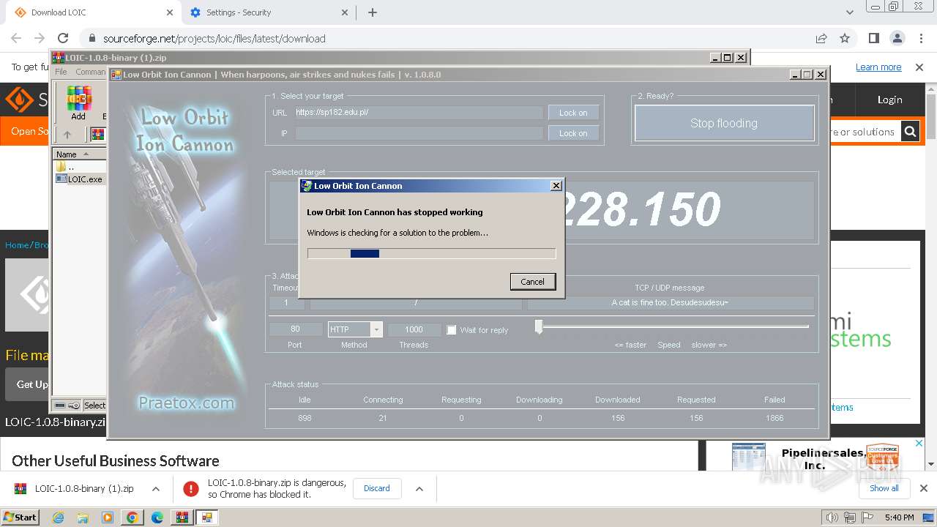Select LOIC.exe in the WinRAR file list
This screenshot has height=527, width=937.
80,179
